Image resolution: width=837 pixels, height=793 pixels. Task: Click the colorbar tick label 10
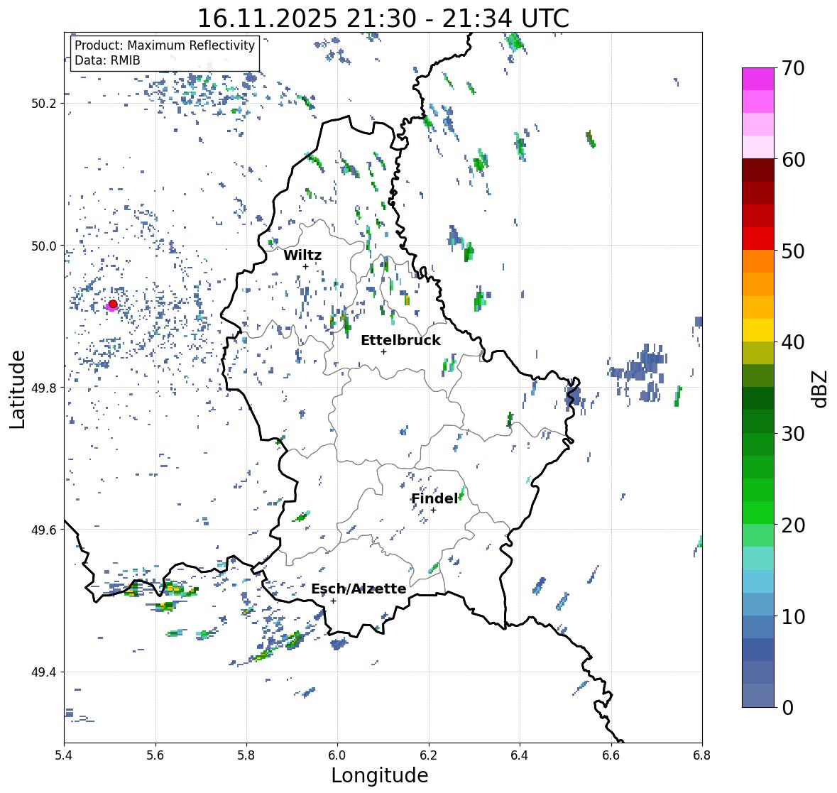tap(793, 617)
